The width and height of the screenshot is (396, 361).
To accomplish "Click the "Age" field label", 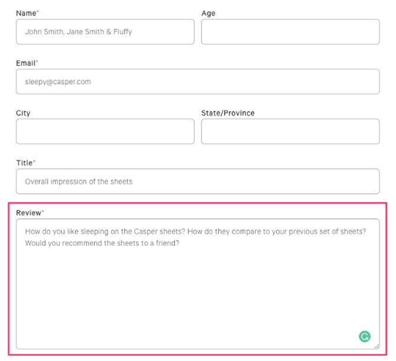I will tap(209, 14).
